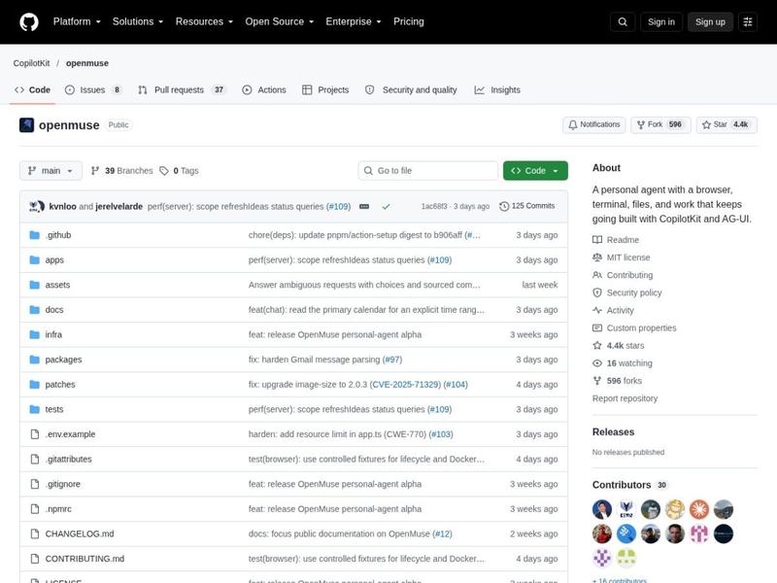View the 16 watching link
The width and height of the screenshot is (777, 583).
tap(623, 362)
